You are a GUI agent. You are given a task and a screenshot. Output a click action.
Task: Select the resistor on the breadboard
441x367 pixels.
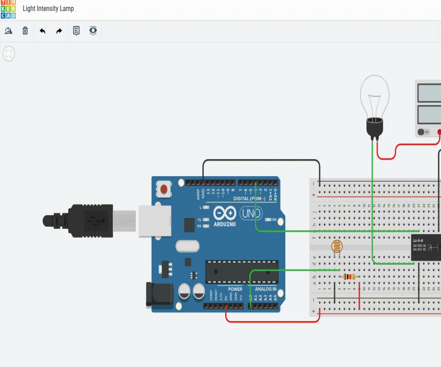[349, 276]
